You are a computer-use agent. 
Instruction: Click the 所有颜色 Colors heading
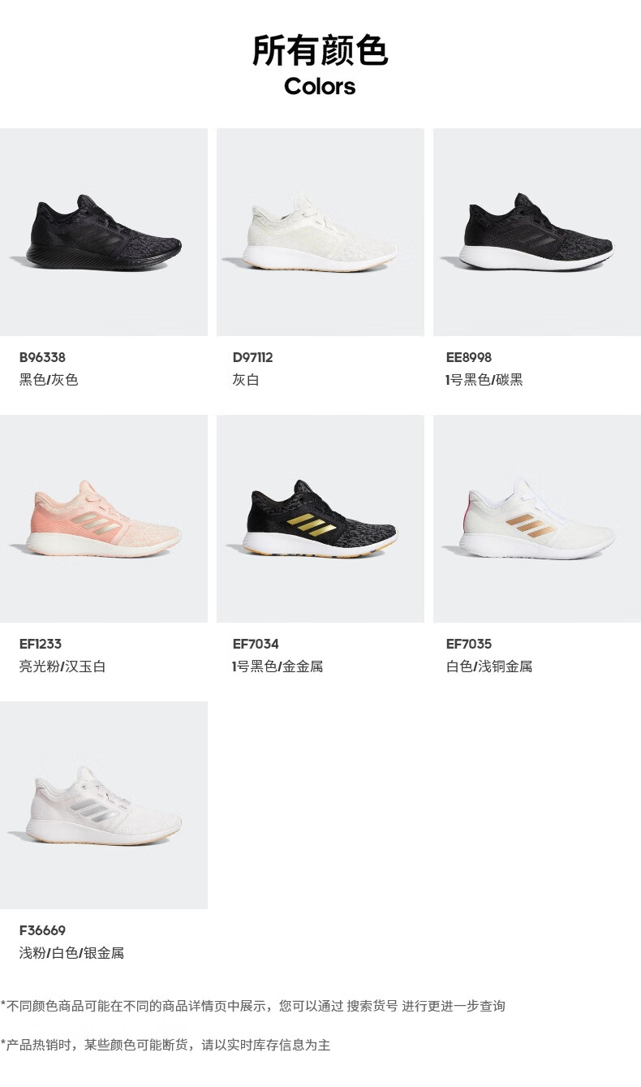pyautogui.click(x=320, y=65)
